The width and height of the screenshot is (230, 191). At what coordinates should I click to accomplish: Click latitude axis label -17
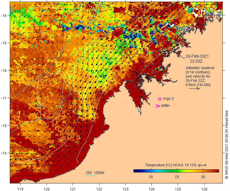[x=3, y=98]
